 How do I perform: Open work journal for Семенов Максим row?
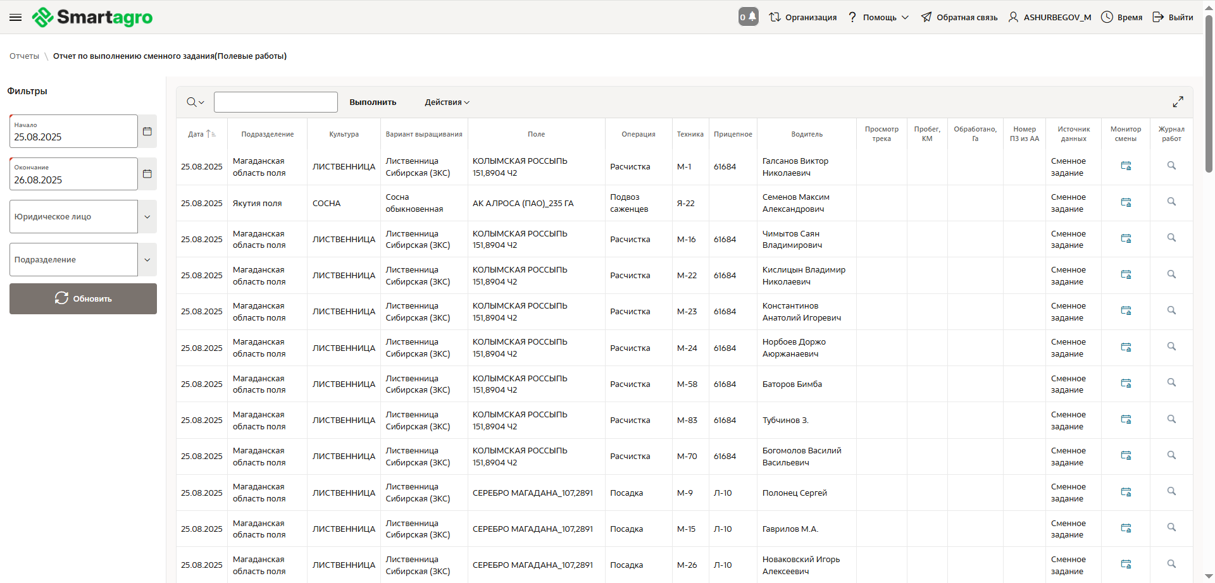pos(1171,202)
